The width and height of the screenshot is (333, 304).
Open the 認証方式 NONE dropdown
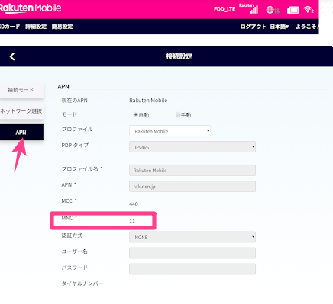pos(192,237)
